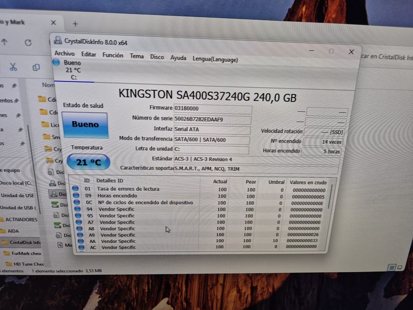Open the Disco menu

point(157,57)
